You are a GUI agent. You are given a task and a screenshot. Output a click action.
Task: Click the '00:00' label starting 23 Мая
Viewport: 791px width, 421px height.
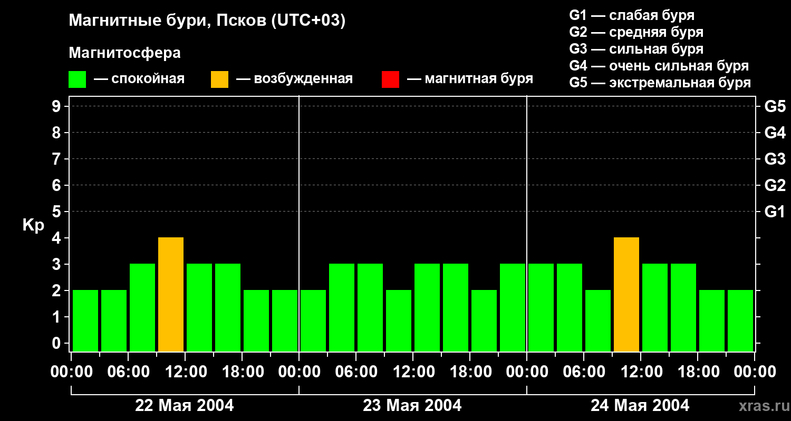[300, 372]
